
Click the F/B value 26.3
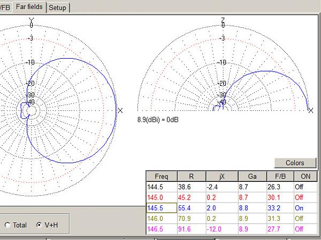point(280,187)
